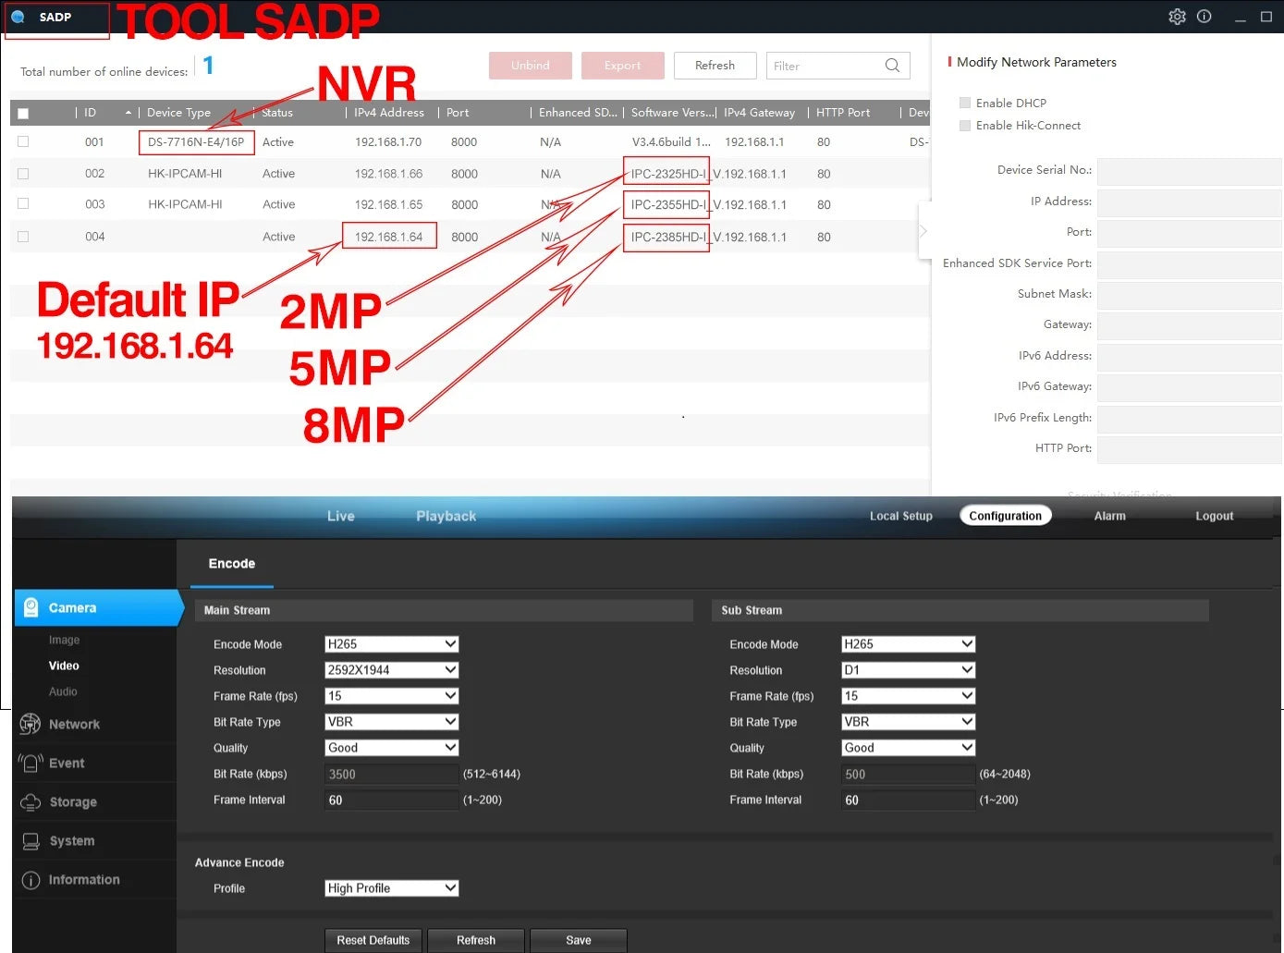Image resolution: width=1284 pixels, height=953 pixels.
Task: Click the Camera sidebar icon
Action: pyautogui.click(x=31, y=607)
